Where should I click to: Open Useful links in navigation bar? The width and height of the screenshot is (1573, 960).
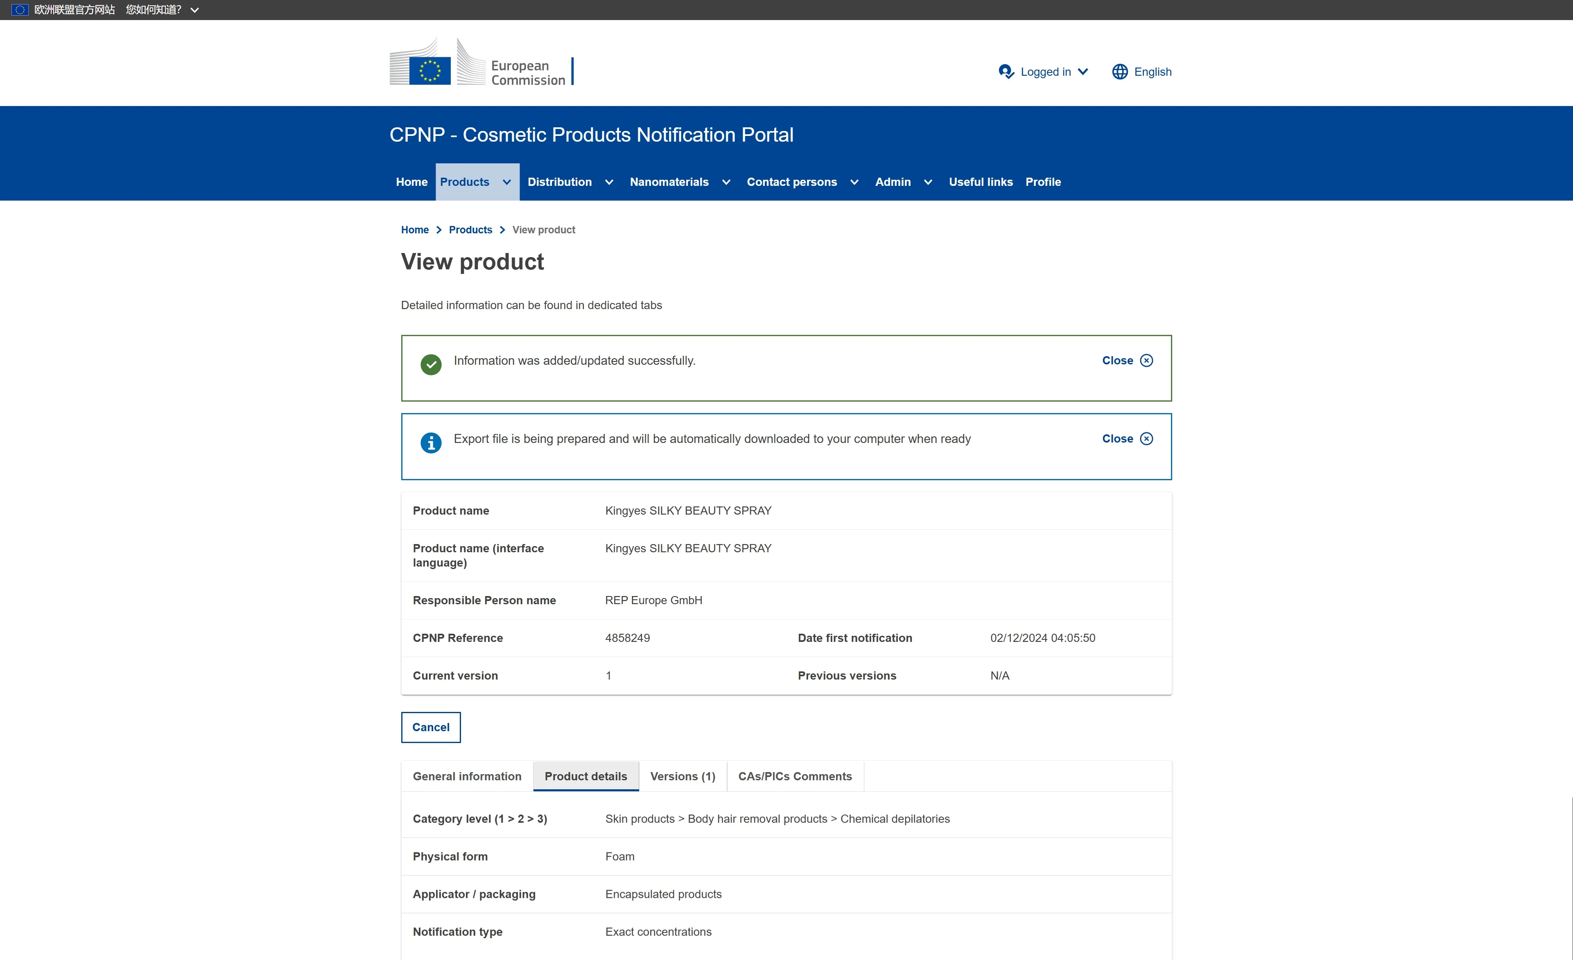981,182
